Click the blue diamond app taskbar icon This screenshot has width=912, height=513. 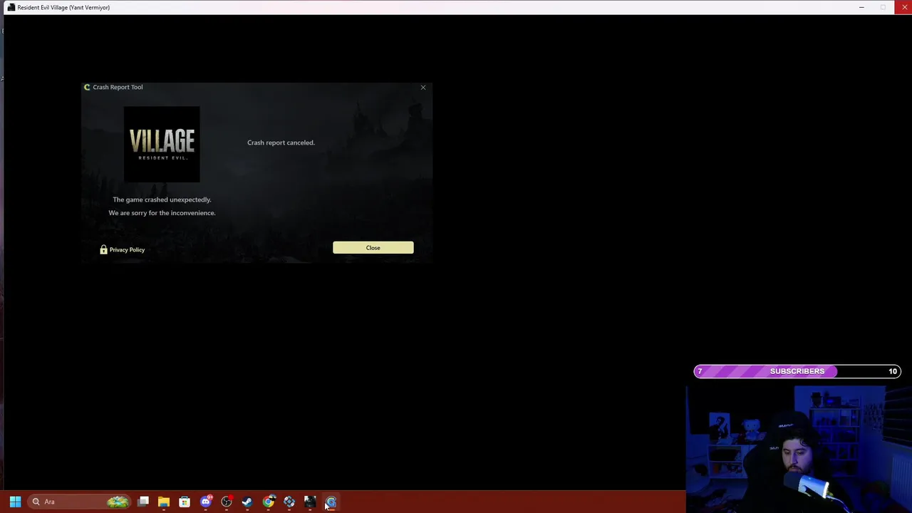click(289, 502)
